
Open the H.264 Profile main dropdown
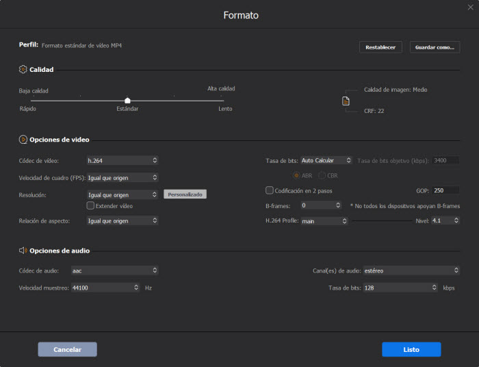324,221
